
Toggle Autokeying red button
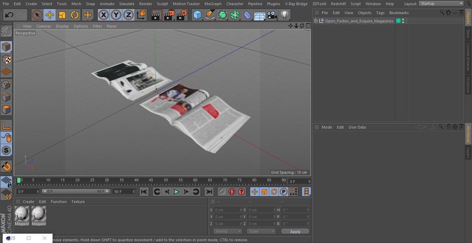point(232,192)
